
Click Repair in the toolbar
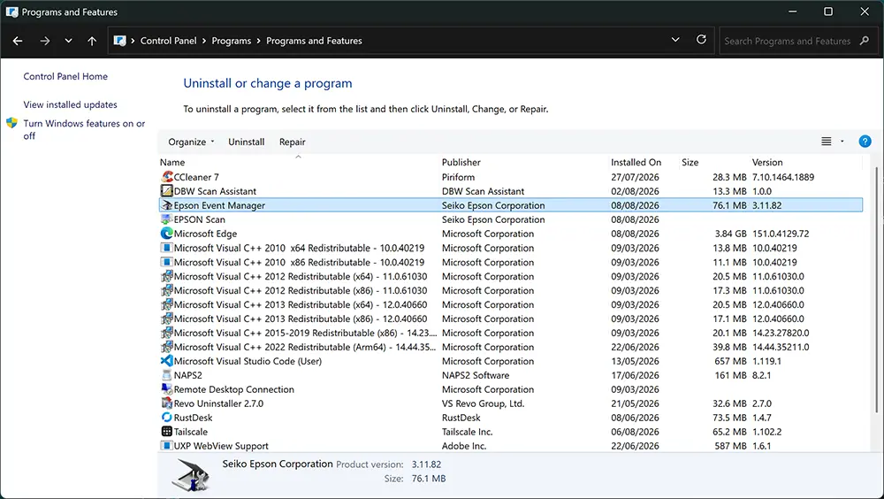(x=292, y=142)
